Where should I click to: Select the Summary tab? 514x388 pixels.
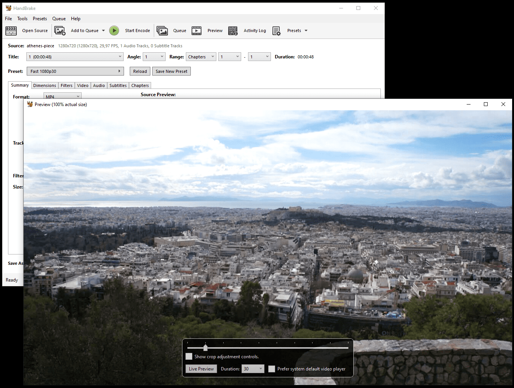click(20, 85)
